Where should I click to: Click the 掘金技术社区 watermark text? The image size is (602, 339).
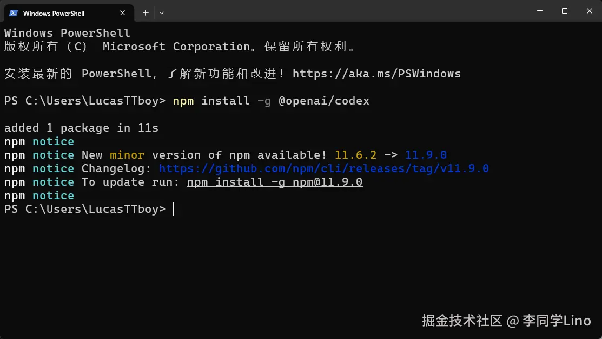coord(462,321)
